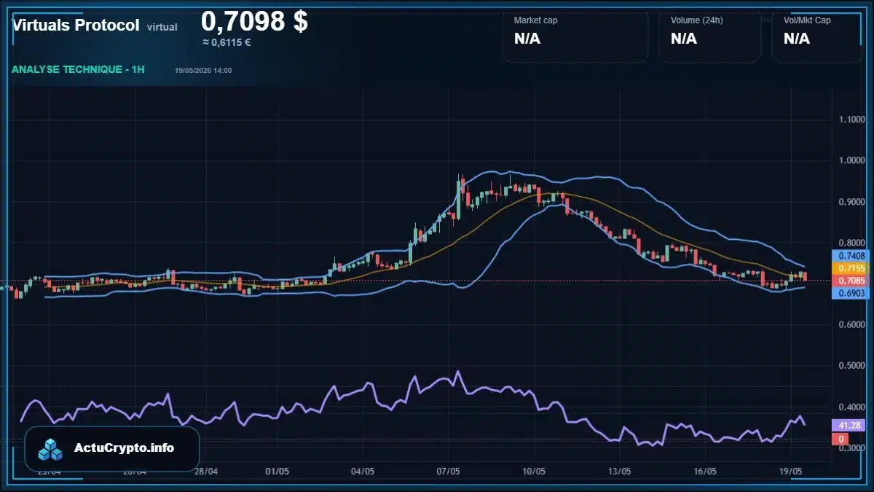Click the ActuCrypto cube logo icon
The image size is (874, 492).
(51, 448)
